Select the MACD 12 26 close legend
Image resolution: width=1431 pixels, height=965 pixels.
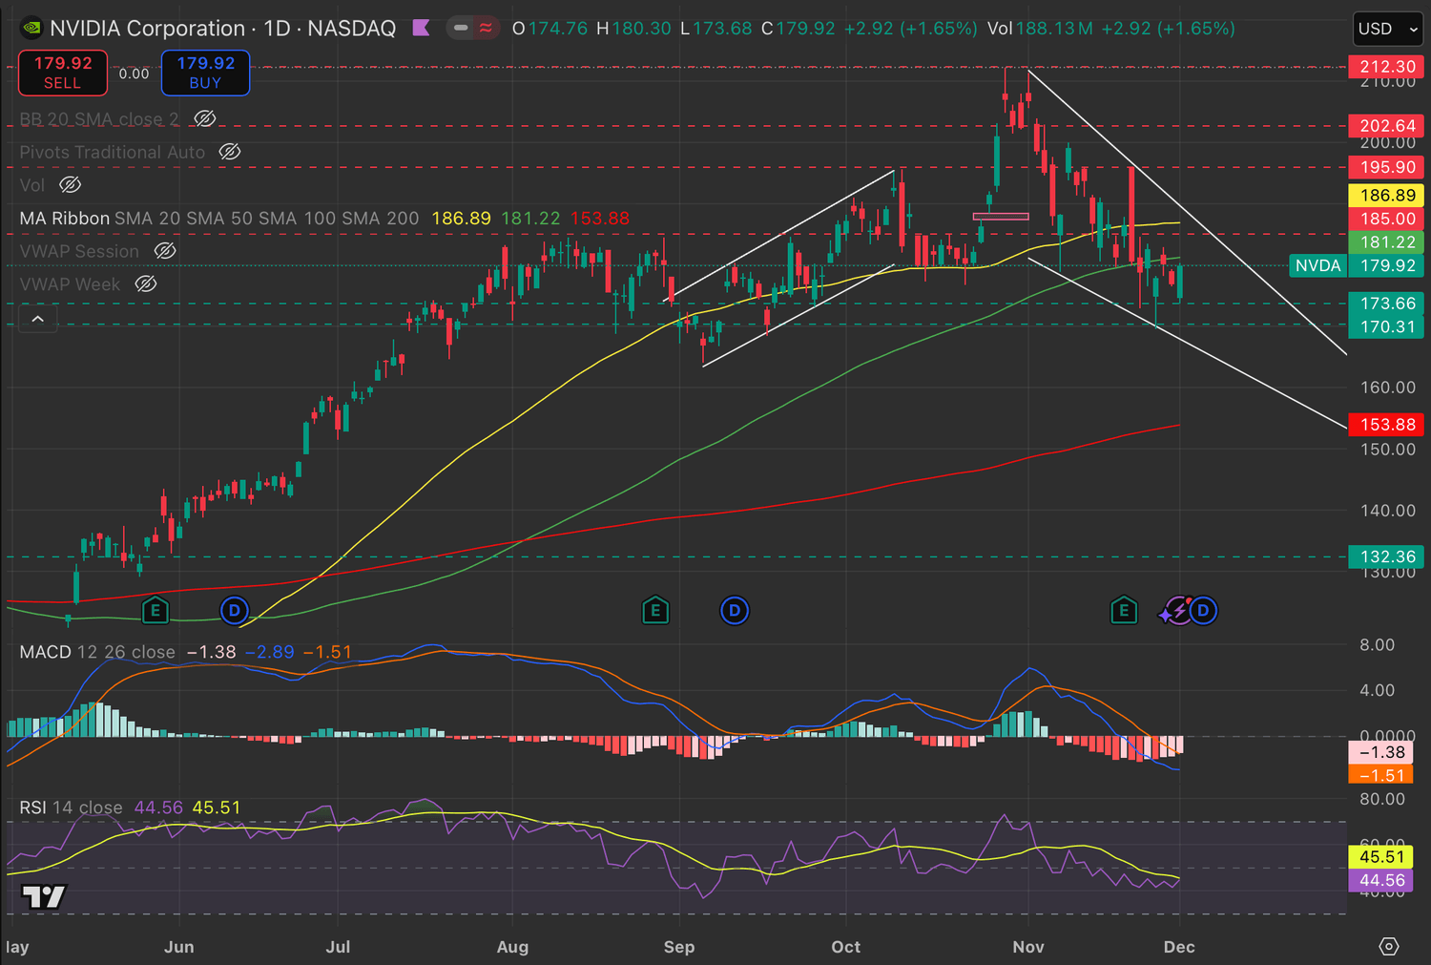(x=97, y=652)
